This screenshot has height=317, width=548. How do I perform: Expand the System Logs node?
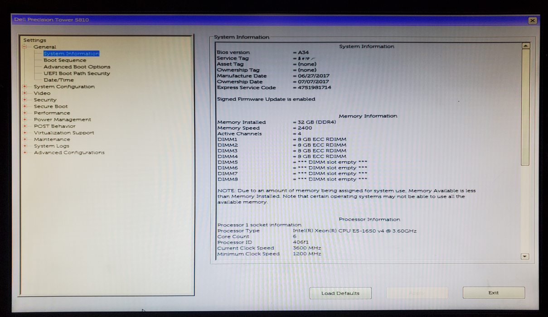(24, 146)
